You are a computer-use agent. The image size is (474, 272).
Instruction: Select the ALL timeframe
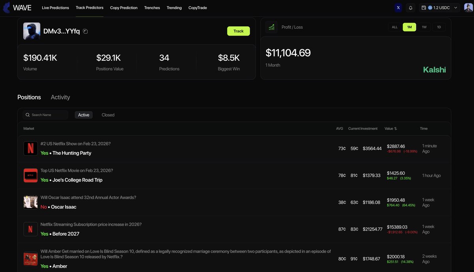395,27
